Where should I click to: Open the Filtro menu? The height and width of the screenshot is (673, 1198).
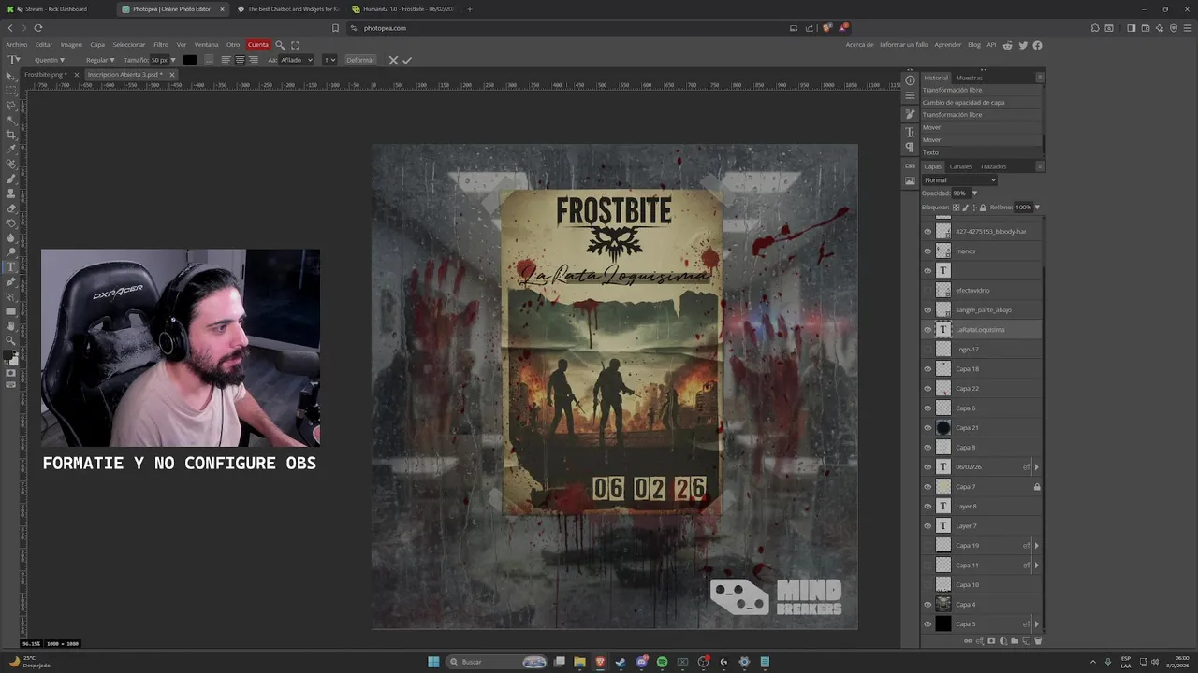tap(161, 45)
